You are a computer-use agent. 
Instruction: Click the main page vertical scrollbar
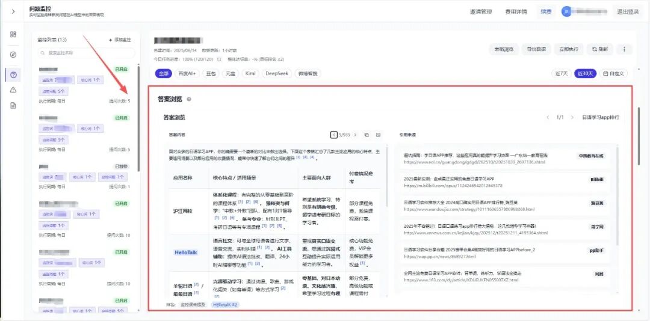click(x=639, y=136)
